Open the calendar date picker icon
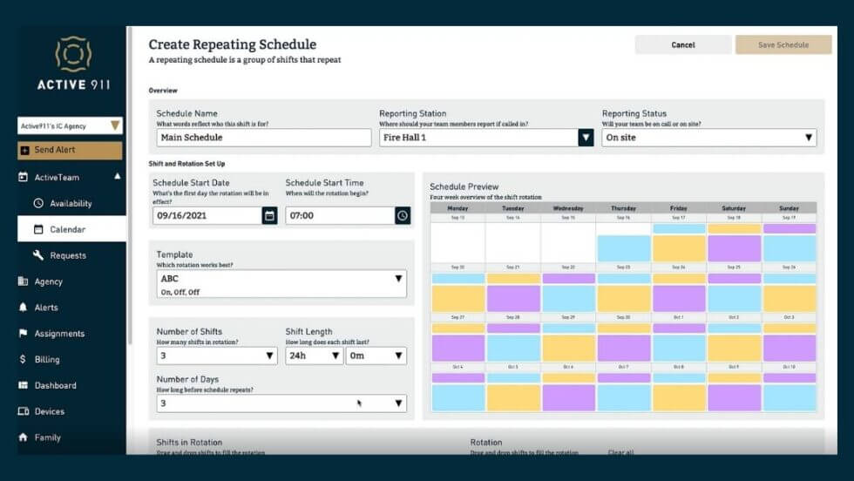Image resolution: width=854 pixels, height=481 pixels. (x=270, y=215)
